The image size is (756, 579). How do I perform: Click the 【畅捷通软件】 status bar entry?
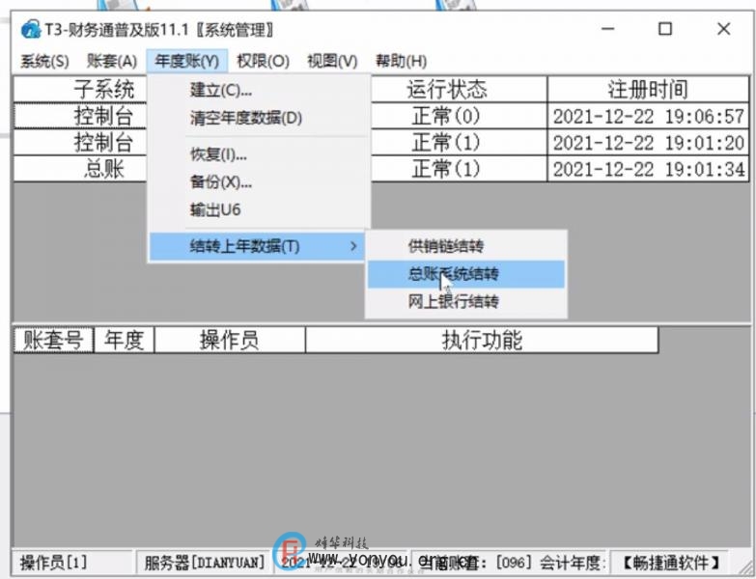tap(672, 563)
